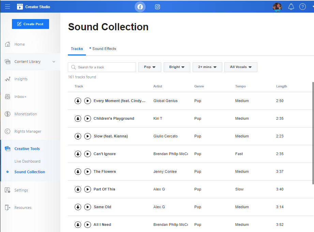Play the track The Flowers
Screen dimensions: 314x232
[88, 172]
